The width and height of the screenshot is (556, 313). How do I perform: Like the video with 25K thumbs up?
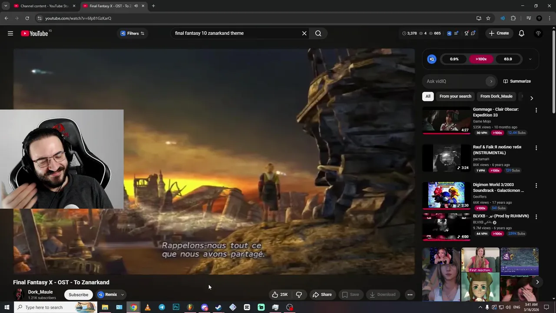point(280,295)
